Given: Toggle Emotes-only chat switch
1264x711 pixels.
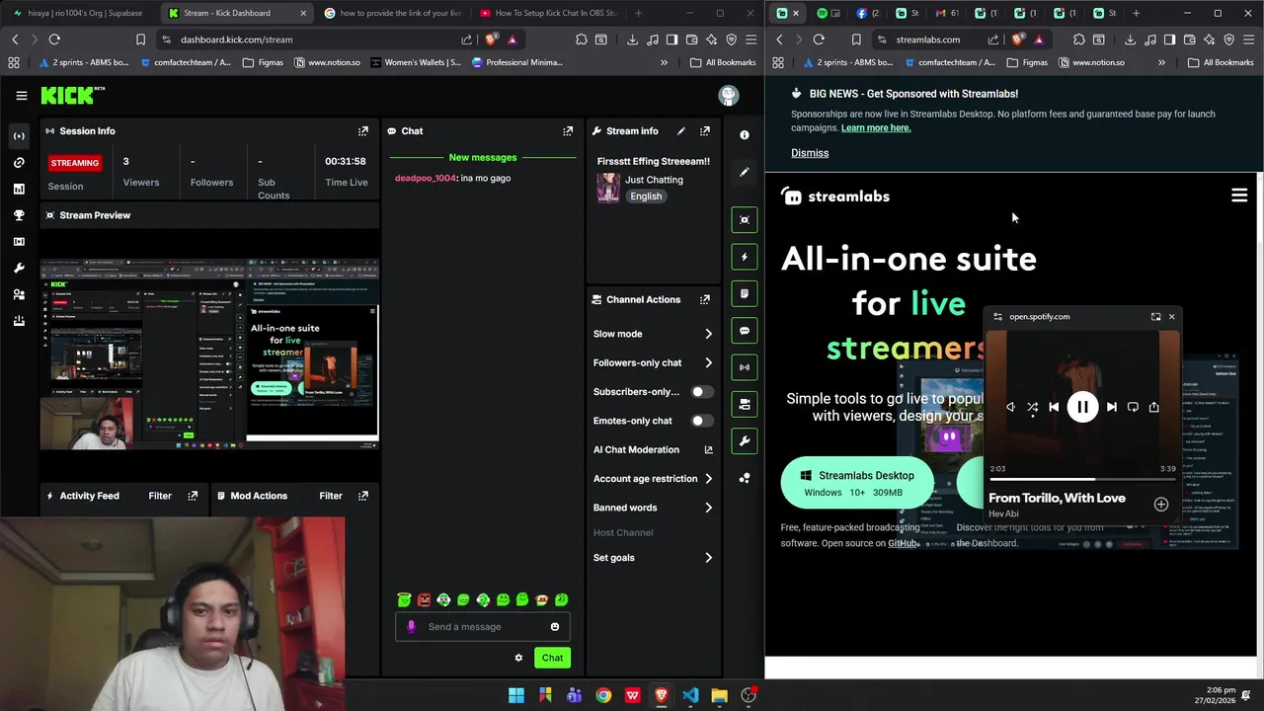Looking at the screenshot, I should tap(701, 421).
